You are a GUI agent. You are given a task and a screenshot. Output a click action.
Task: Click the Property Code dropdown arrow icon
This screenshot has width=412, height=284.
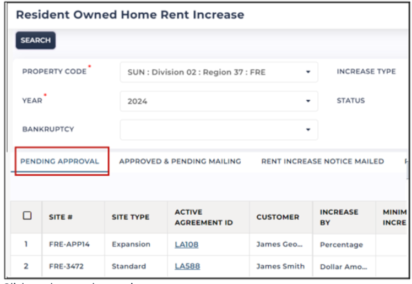pyautogui.click(x=308, y=72)
